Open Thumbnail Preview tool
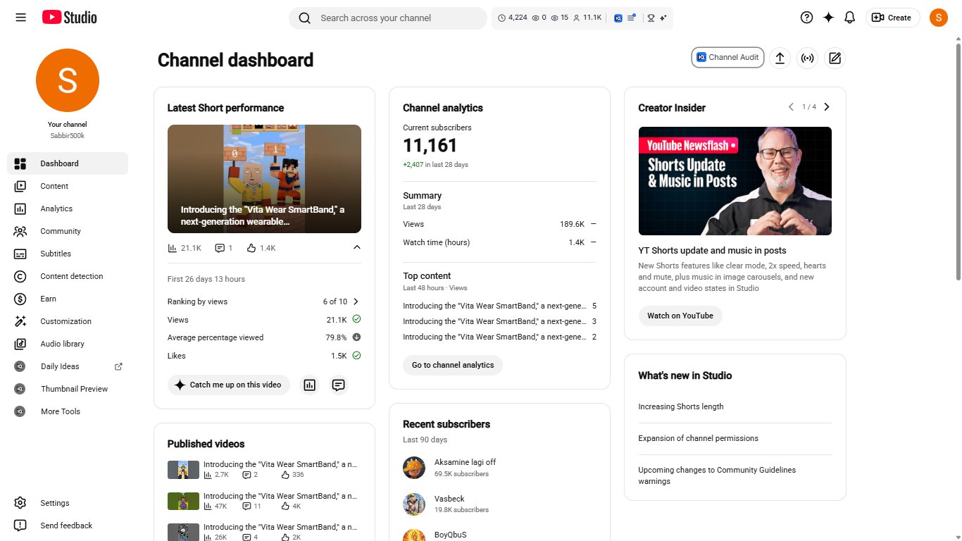The width and height of the screenshot is (962, 541). (68, 389)
